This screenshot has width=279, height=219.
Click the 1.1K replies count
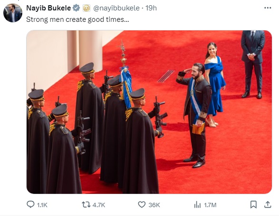(42, 205)
